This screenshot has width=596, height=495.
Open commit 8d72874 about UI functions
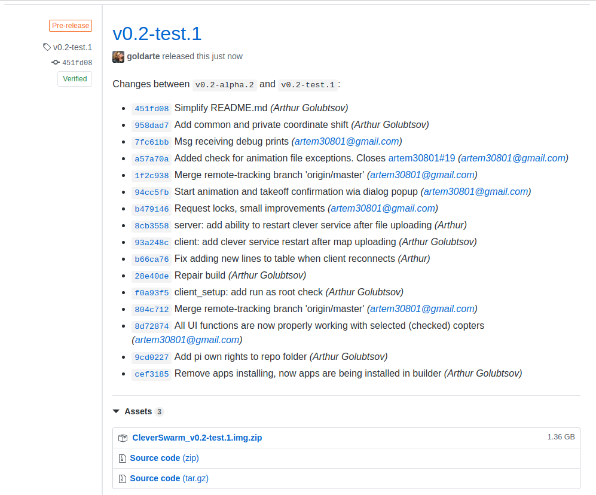(152, 326)
